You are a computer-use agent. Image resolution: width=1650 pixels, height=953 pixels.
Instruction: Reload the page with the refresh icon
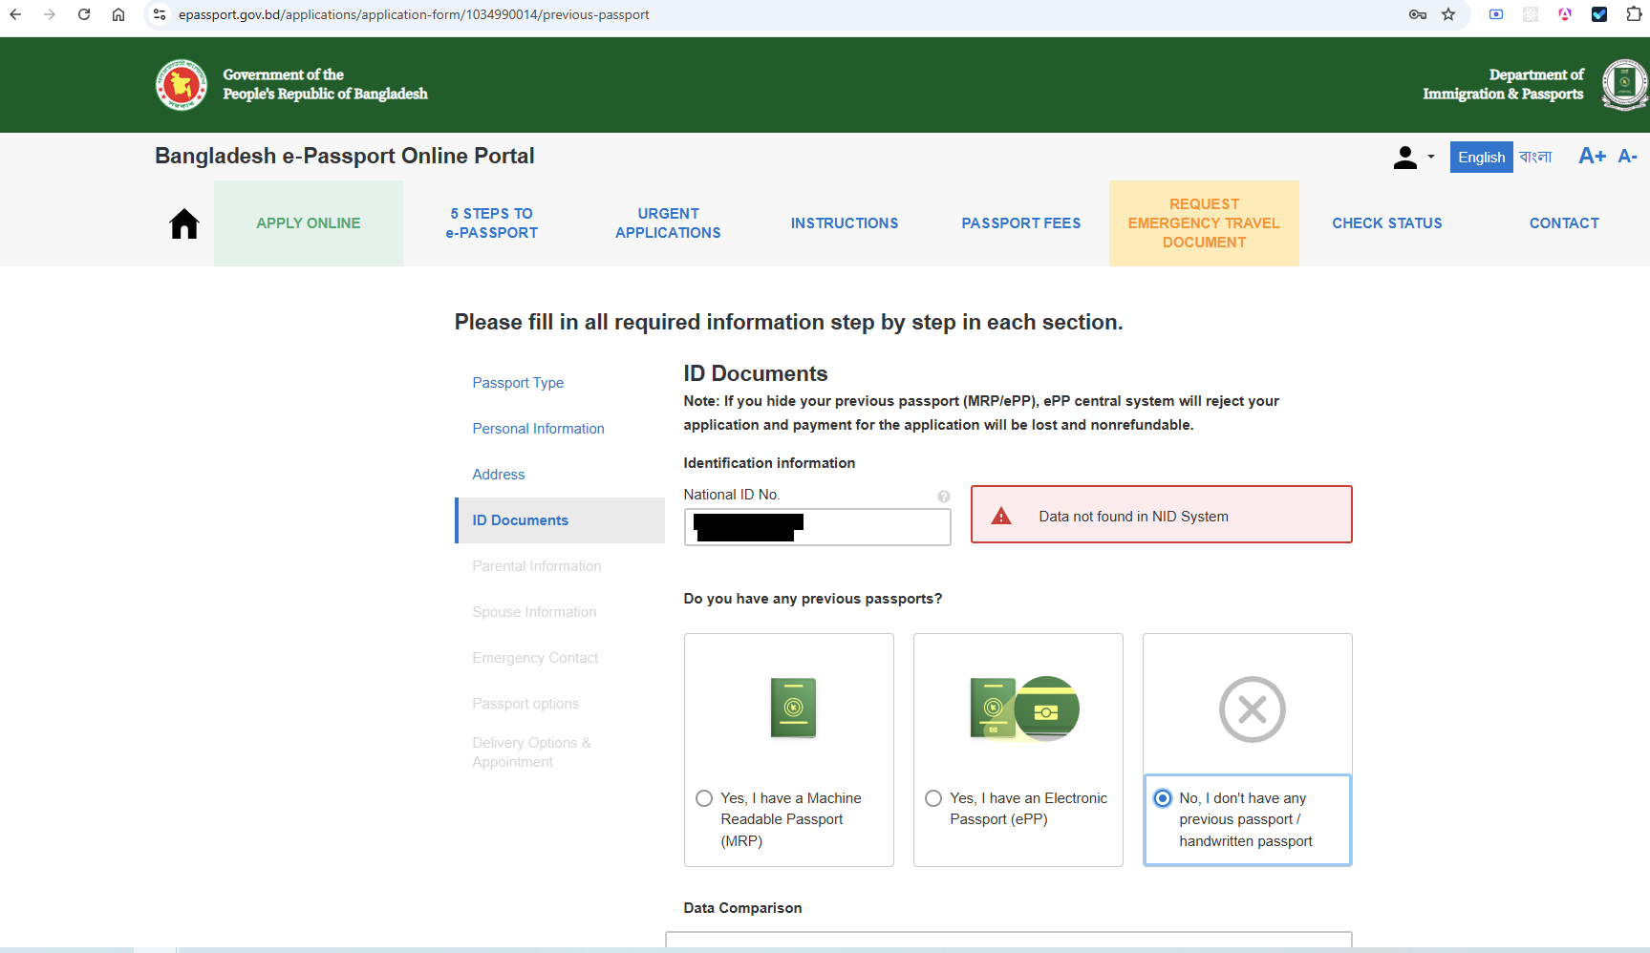(84, 14)
